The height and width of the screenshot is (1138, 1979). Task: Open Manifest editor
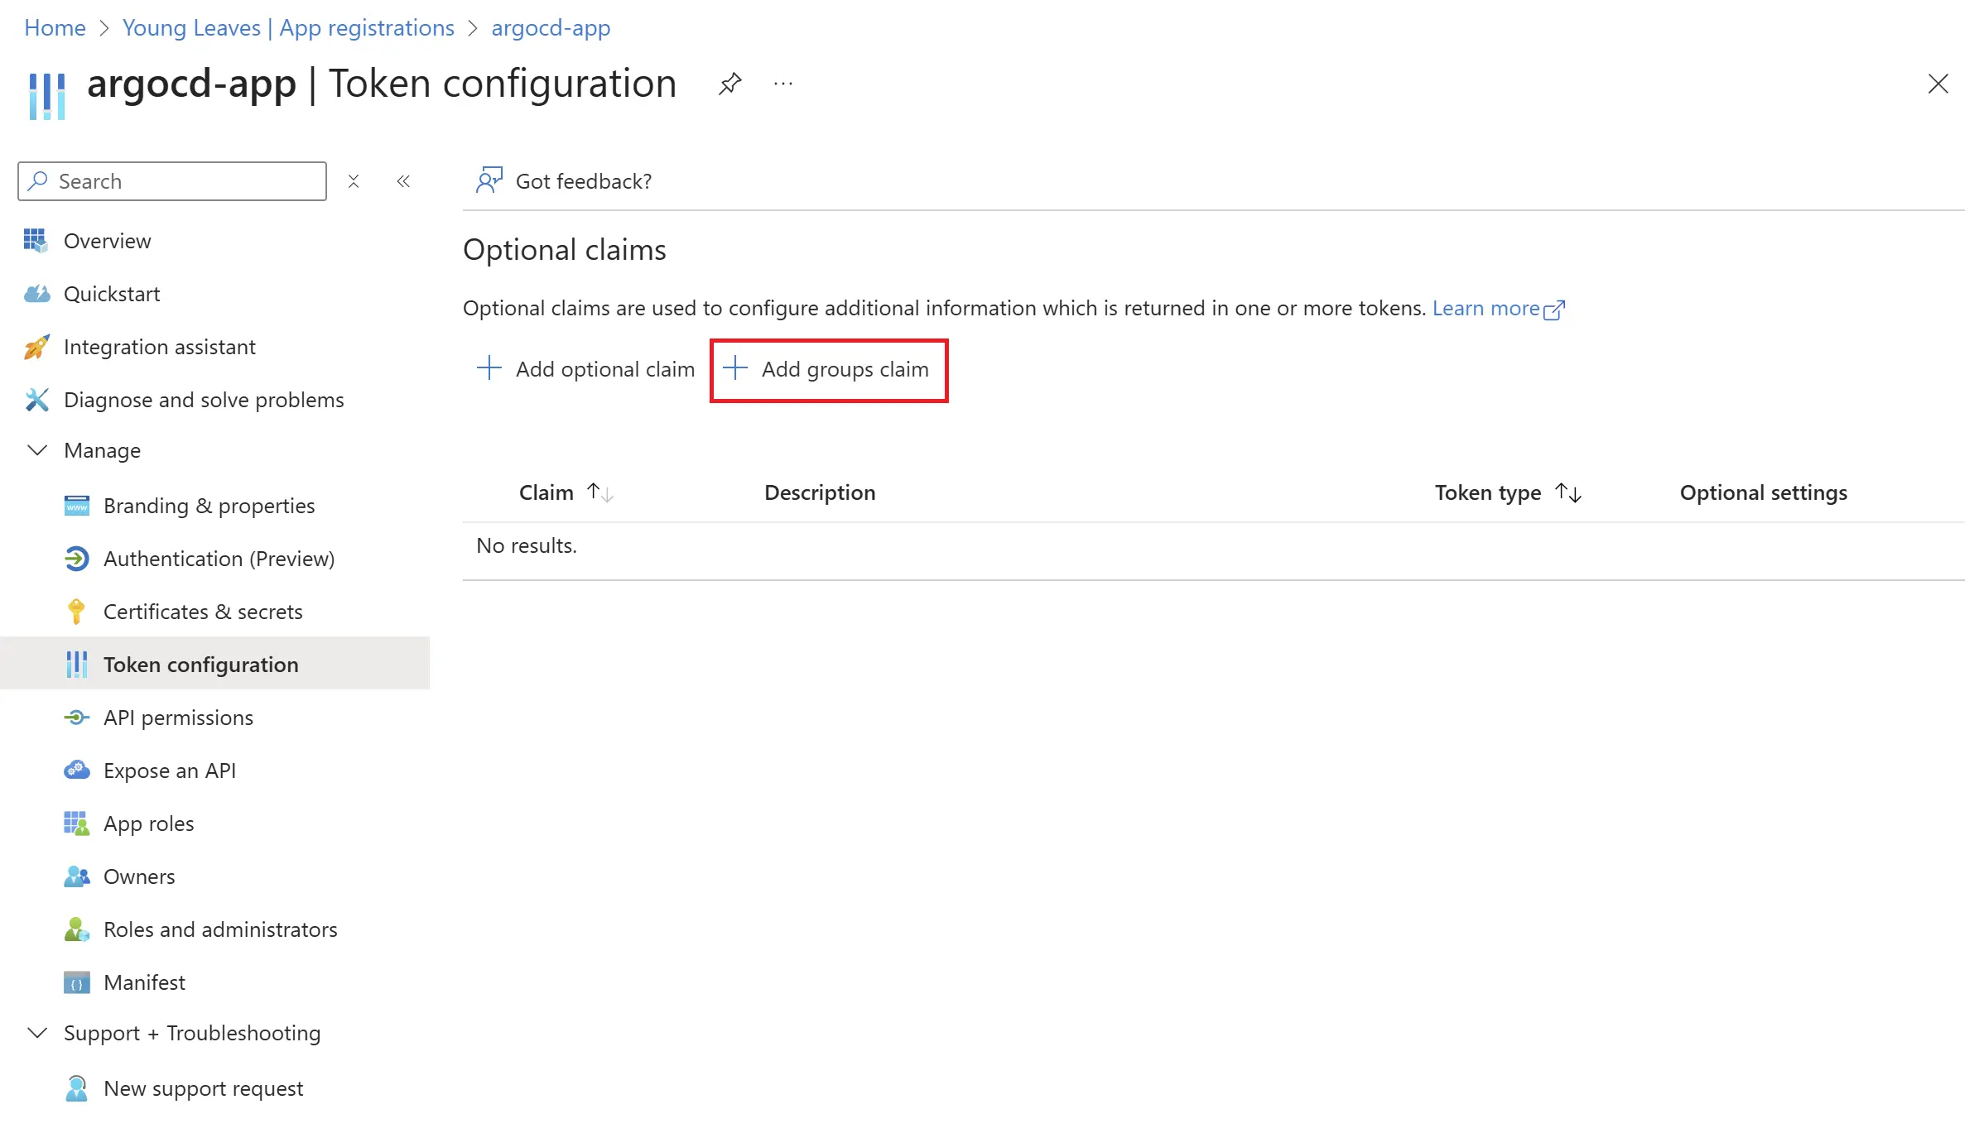pyautogui.click(x=144, y=982)
